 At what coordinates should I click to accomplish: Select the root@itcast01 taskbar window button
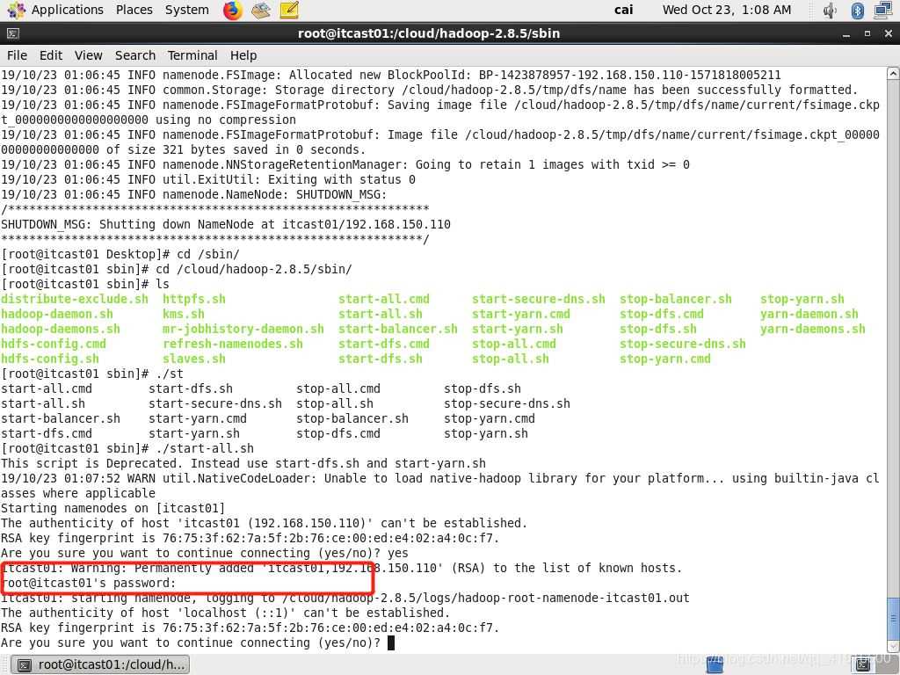101,664
